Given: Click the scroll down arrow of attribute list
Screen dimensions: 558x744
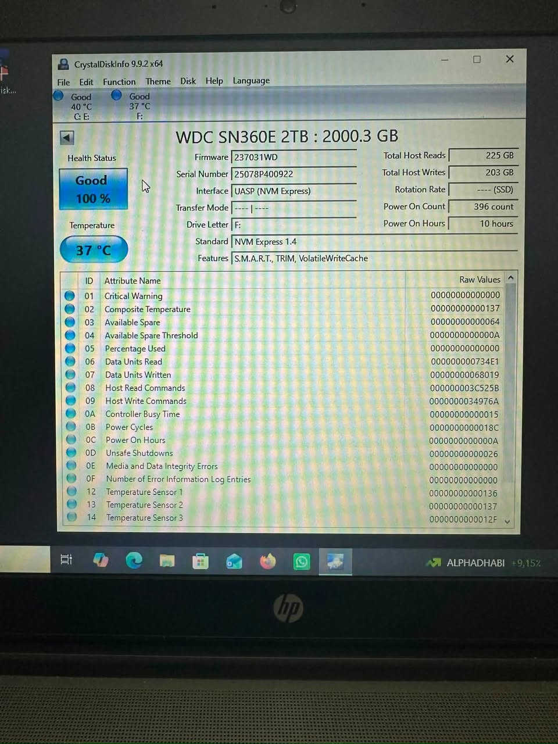Looking at the screenshot, I should coord(507,522).
